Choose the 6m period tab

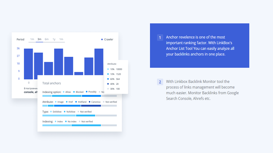(47, 39)
